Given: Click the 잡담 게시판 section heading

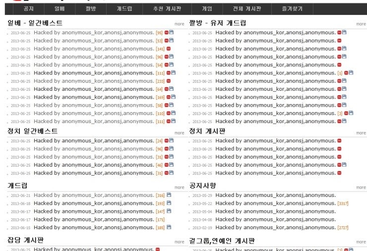Looking at the screenshot, I should (x=25, y=240).
